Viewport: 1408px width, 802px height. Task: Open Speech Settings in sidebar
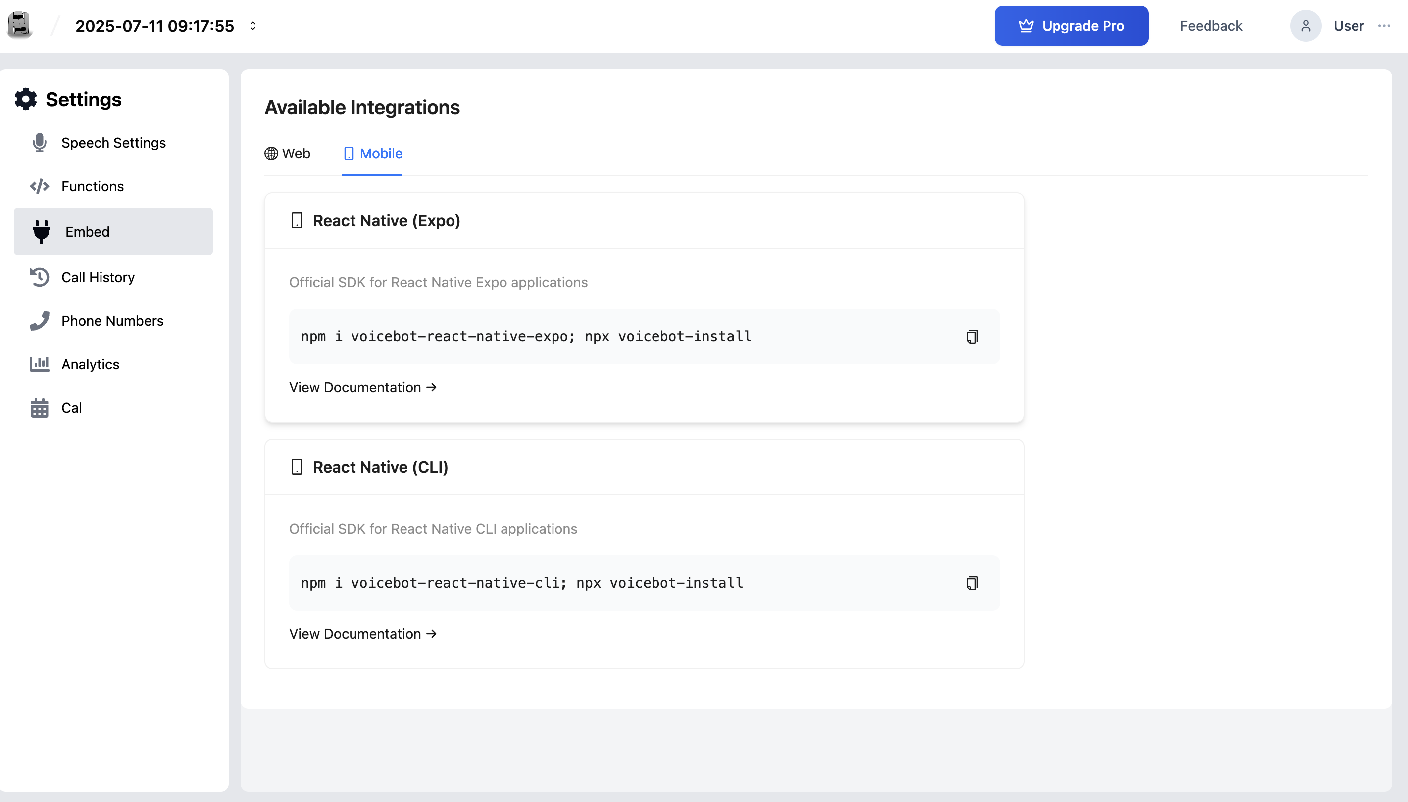[113, 143]
